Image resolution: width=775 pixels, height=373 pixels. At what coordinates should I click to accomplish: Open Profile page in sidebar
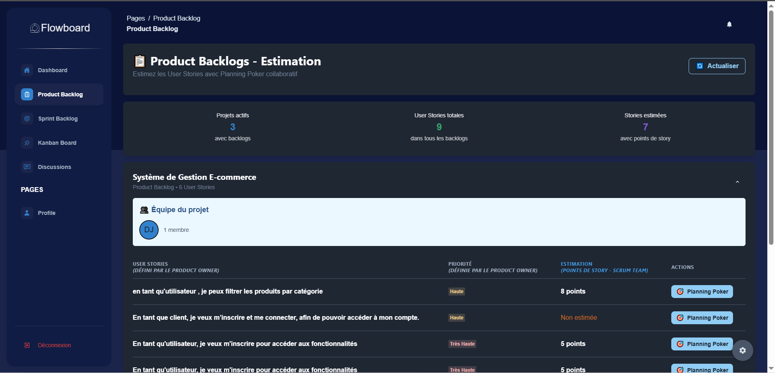(59, 213)
